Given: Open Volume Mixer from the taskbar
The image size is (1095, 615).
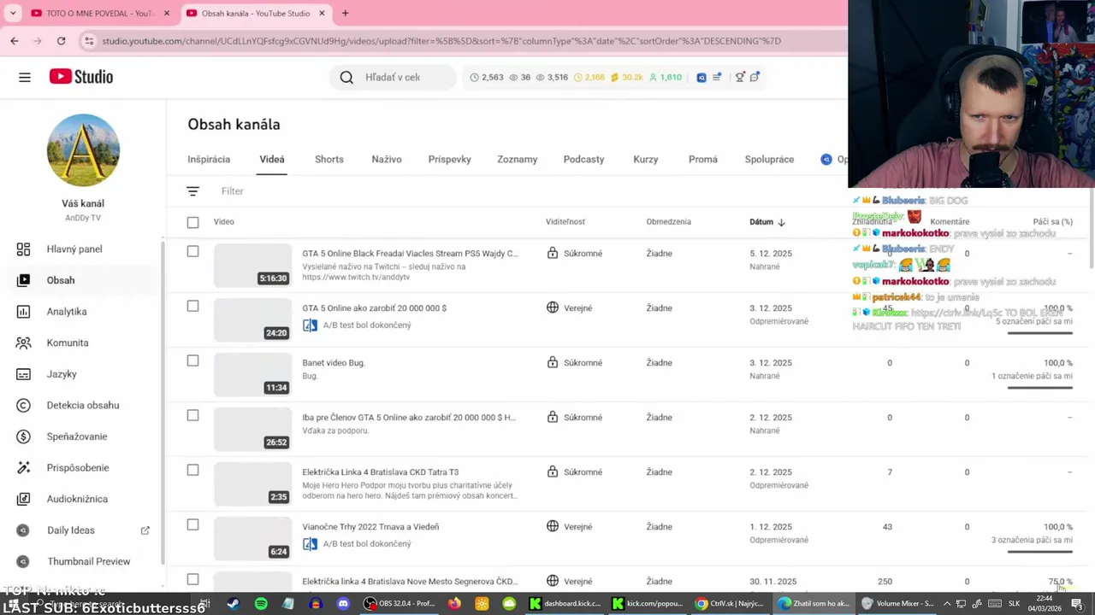Looking at the screenshot, I should click(x=897, y=604).
